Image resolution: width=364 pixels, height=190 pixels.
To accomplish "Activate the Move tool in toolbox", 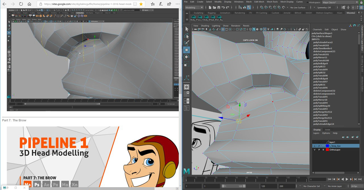I will click(x=187, y=50).
